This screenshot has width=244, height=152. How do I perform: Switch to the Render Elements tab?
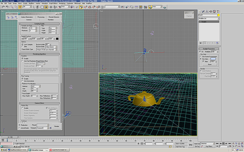coord(54,17)
